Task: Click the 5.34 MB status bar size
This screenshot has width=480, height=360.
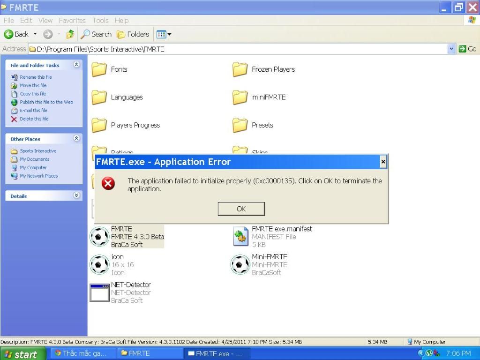Action: [377, 342]
